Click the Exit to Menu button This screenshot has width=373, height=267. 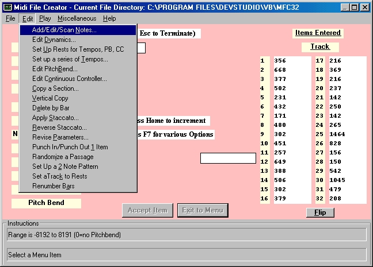(203, 210)
